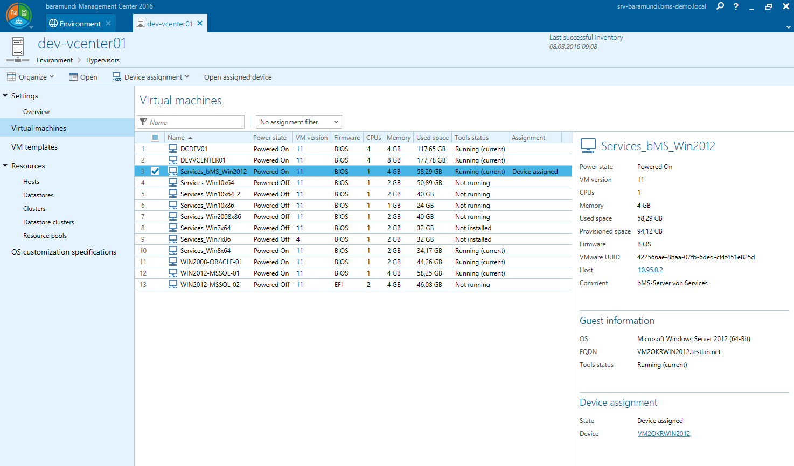
Task: Click the Open toolbar button label
Action: (x=89, y=77)
